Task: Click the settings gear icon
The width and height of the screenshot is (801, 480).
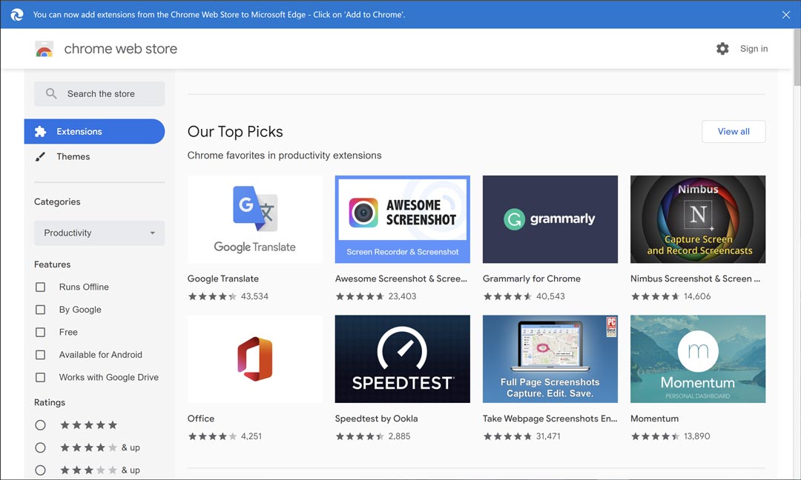Action: click(722, 48)
